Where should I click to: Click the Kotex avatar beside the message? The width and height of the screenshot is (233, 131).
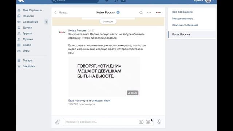pyautogui.click(x=62, y=32)
